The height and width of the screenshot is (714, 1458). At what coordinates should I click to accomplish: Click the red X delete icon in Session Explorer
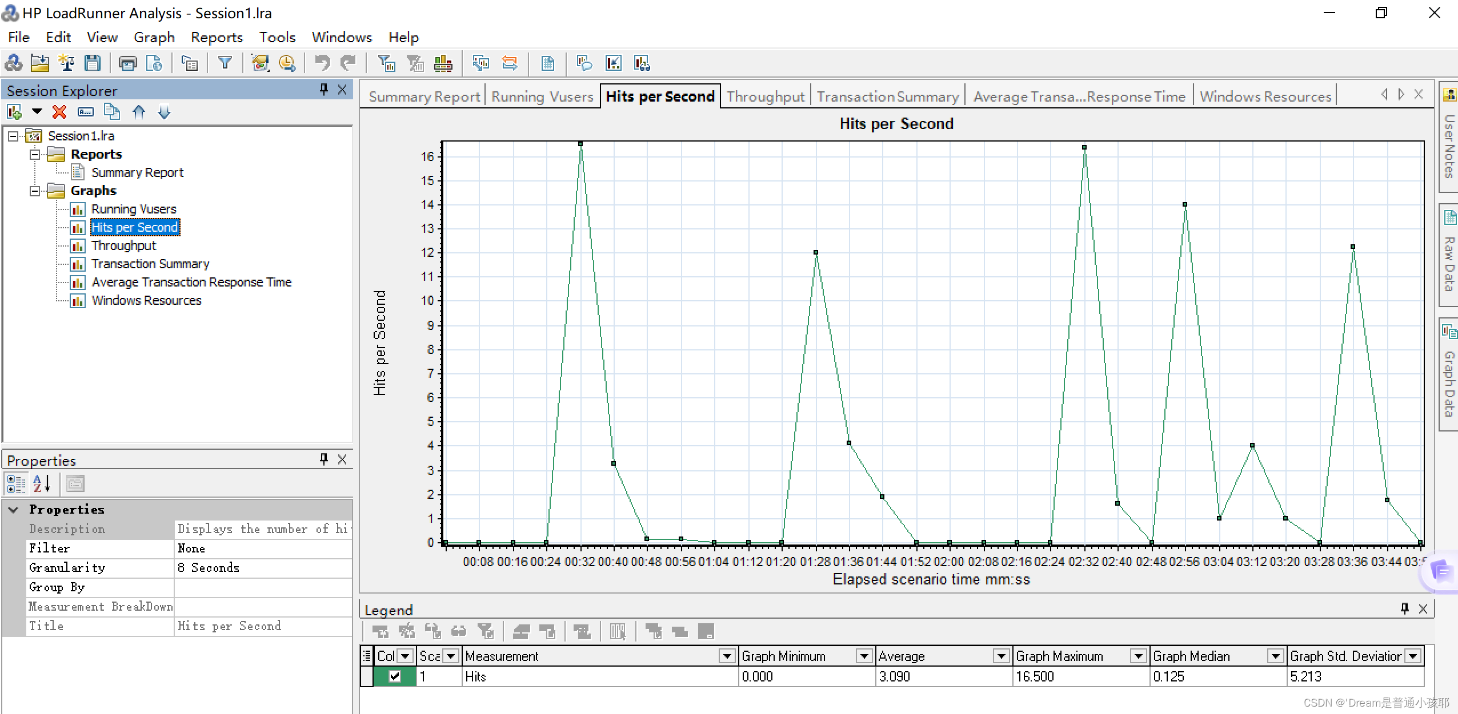[59, 112]
